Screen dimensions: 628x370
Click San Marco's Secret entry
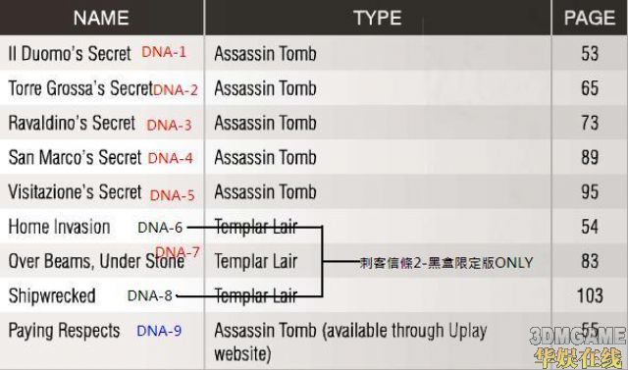(x=75, y=157)
